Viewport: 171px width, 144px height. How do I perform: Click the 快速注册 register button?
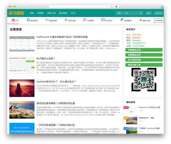[159, 13]
